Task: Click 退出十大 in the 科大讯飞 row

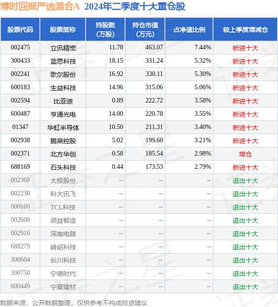Action: [x=245, y=194]
